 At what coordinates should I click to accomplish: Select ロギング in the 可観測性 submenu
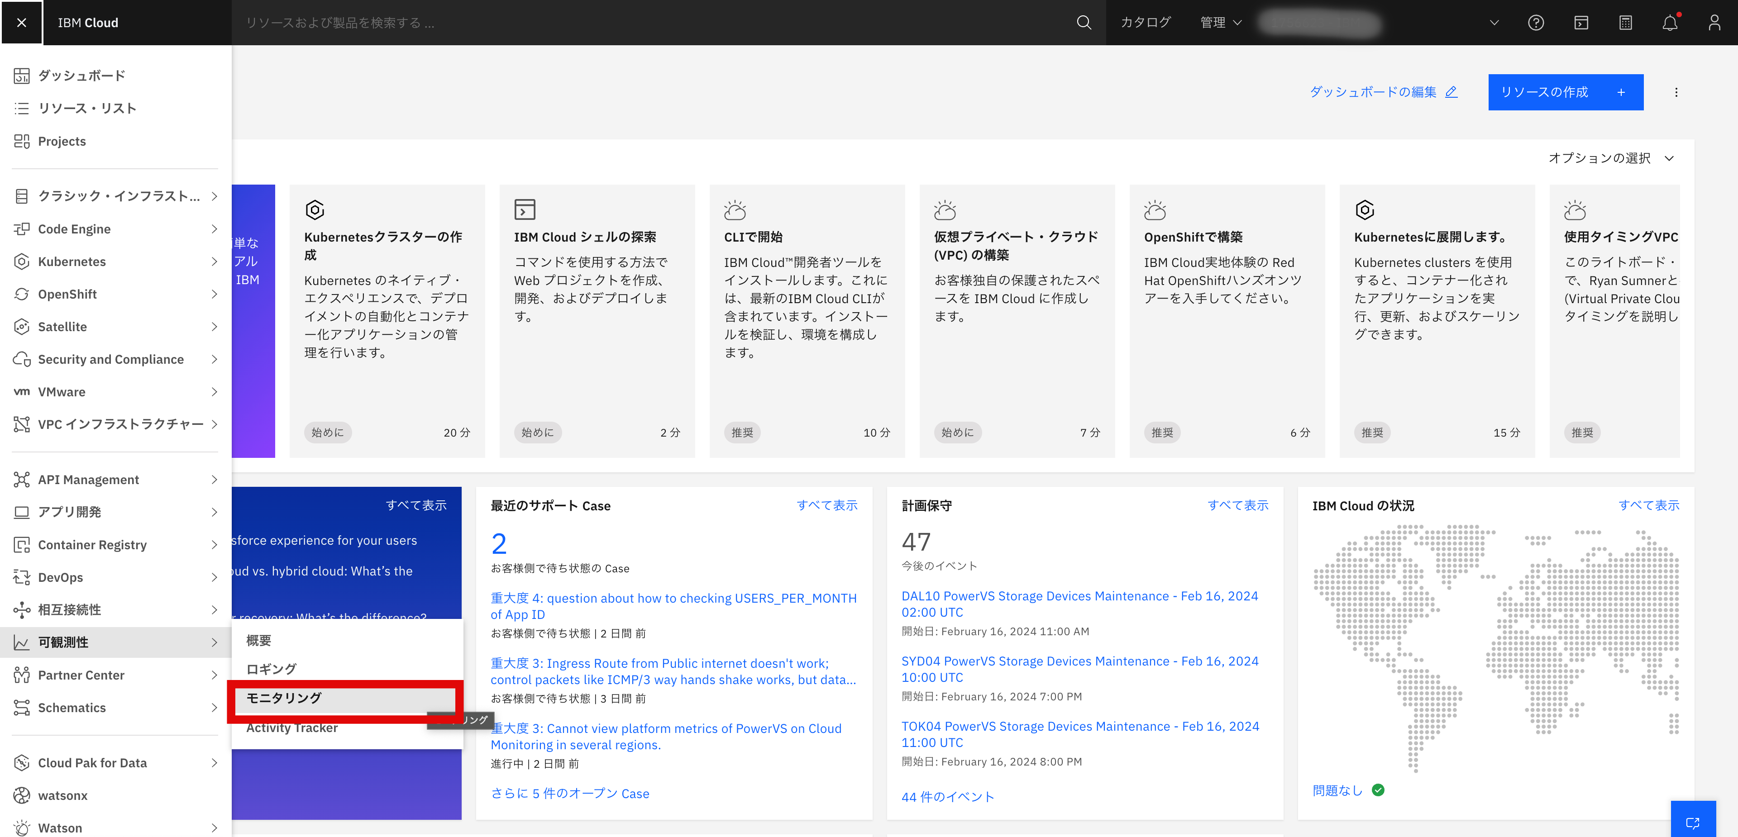[271, 668]
